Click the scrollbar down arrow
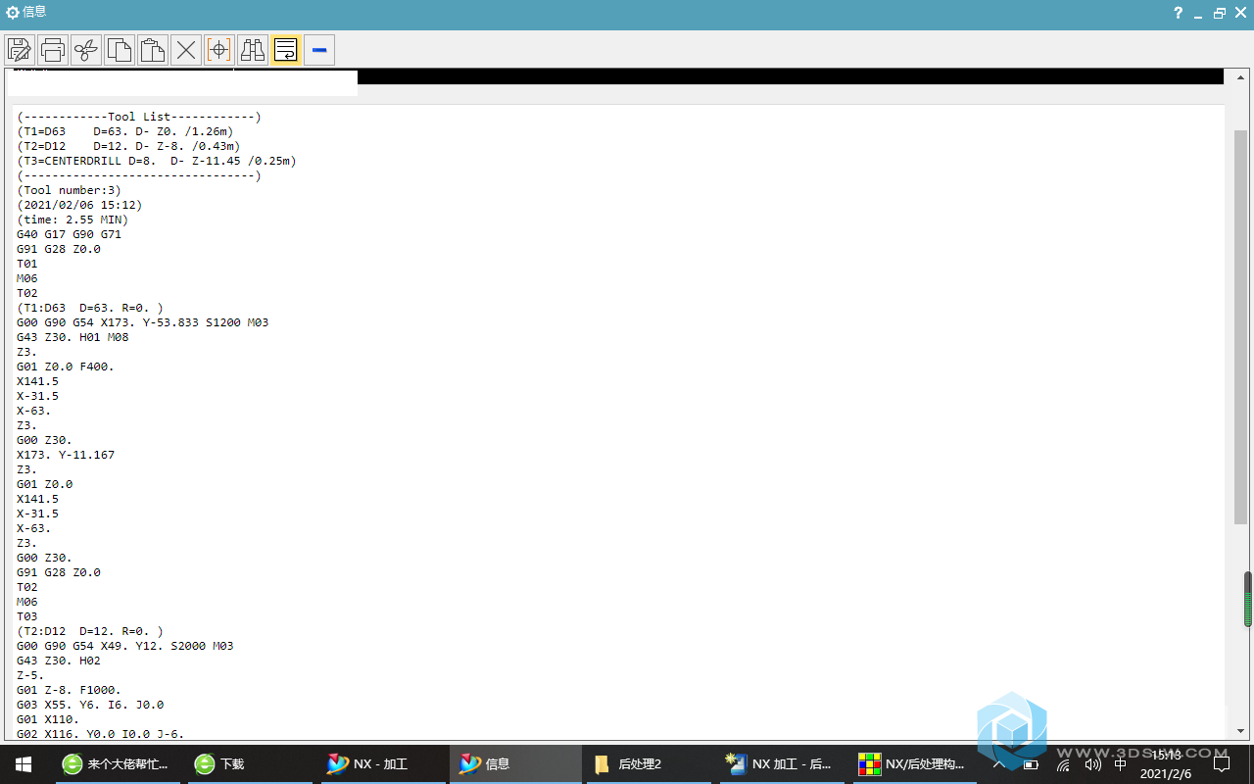This screenshot has height=784, width=1254. (x=1240, y=731)
